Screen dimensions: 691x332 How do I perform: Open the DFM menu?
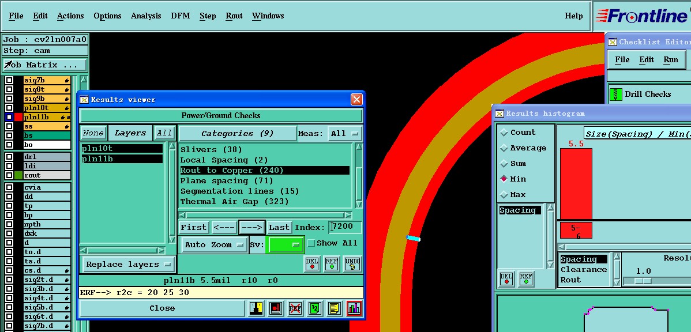[x=180, y=16]
